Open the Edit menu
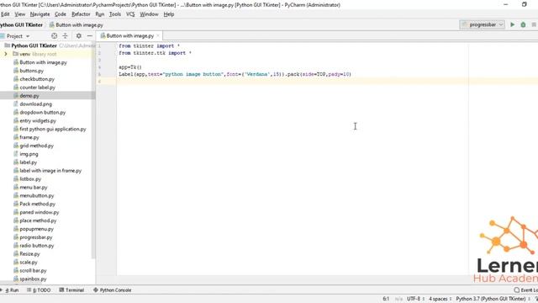The image size is (538, 303). pyautogui.click(x=5, y=14)
